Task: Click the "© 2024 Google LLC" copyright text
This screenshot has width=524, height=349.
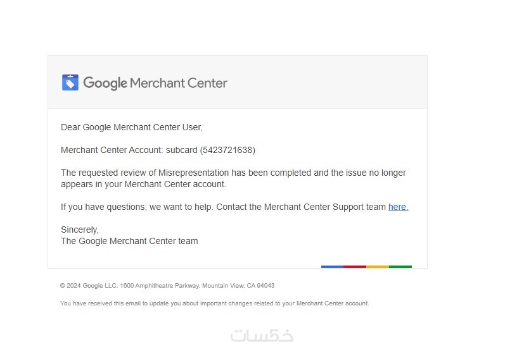Action: [x=89, y=286]
